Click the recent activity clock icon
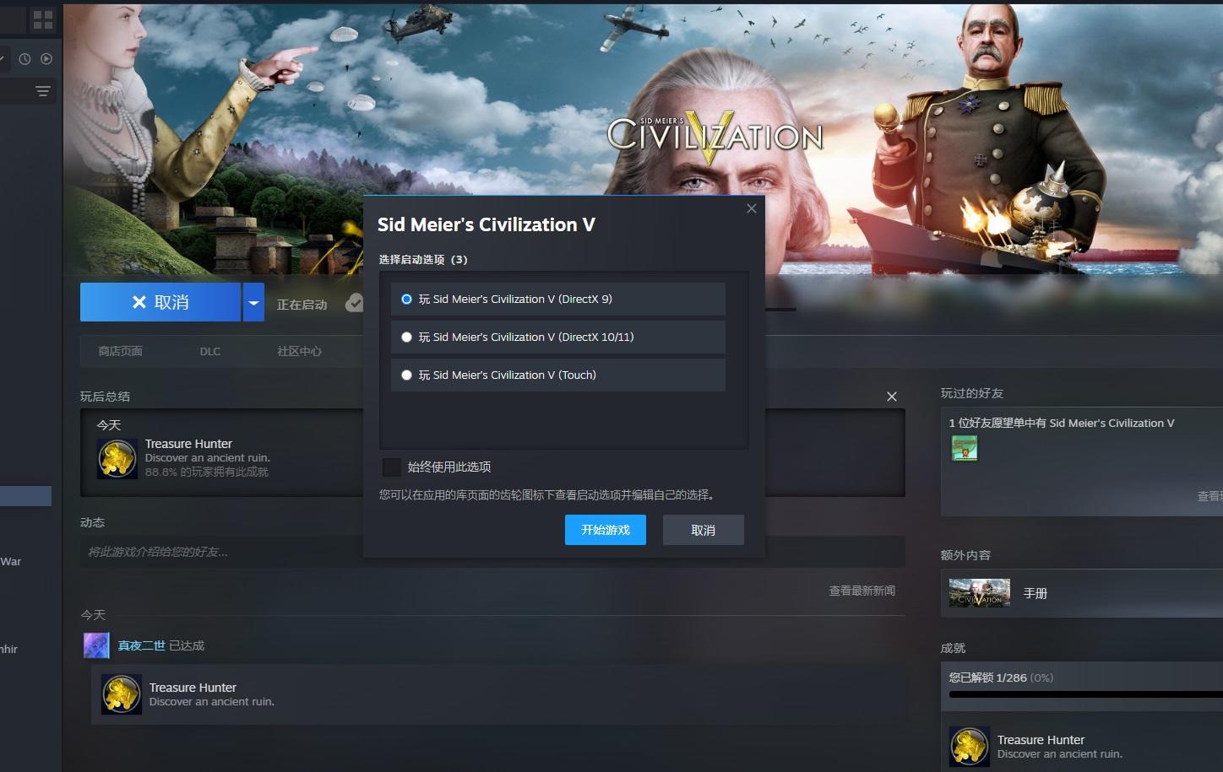1223x772 pixels. (25, 59)
